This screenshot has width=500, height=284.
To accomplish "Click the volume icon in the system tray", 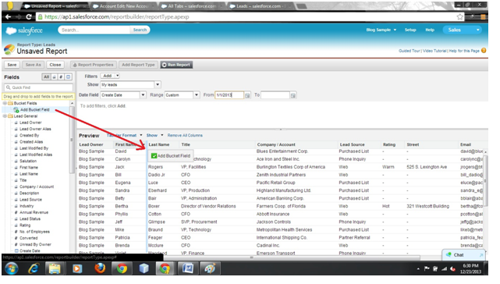I will pyautogui.click(x=453, y=269).
